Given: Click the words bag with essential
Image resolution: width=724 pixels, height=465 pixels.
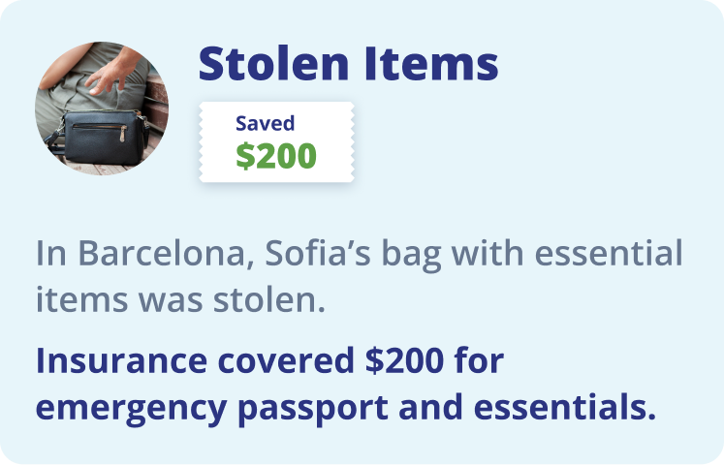Looking at the screenshot, I should 533,254.
